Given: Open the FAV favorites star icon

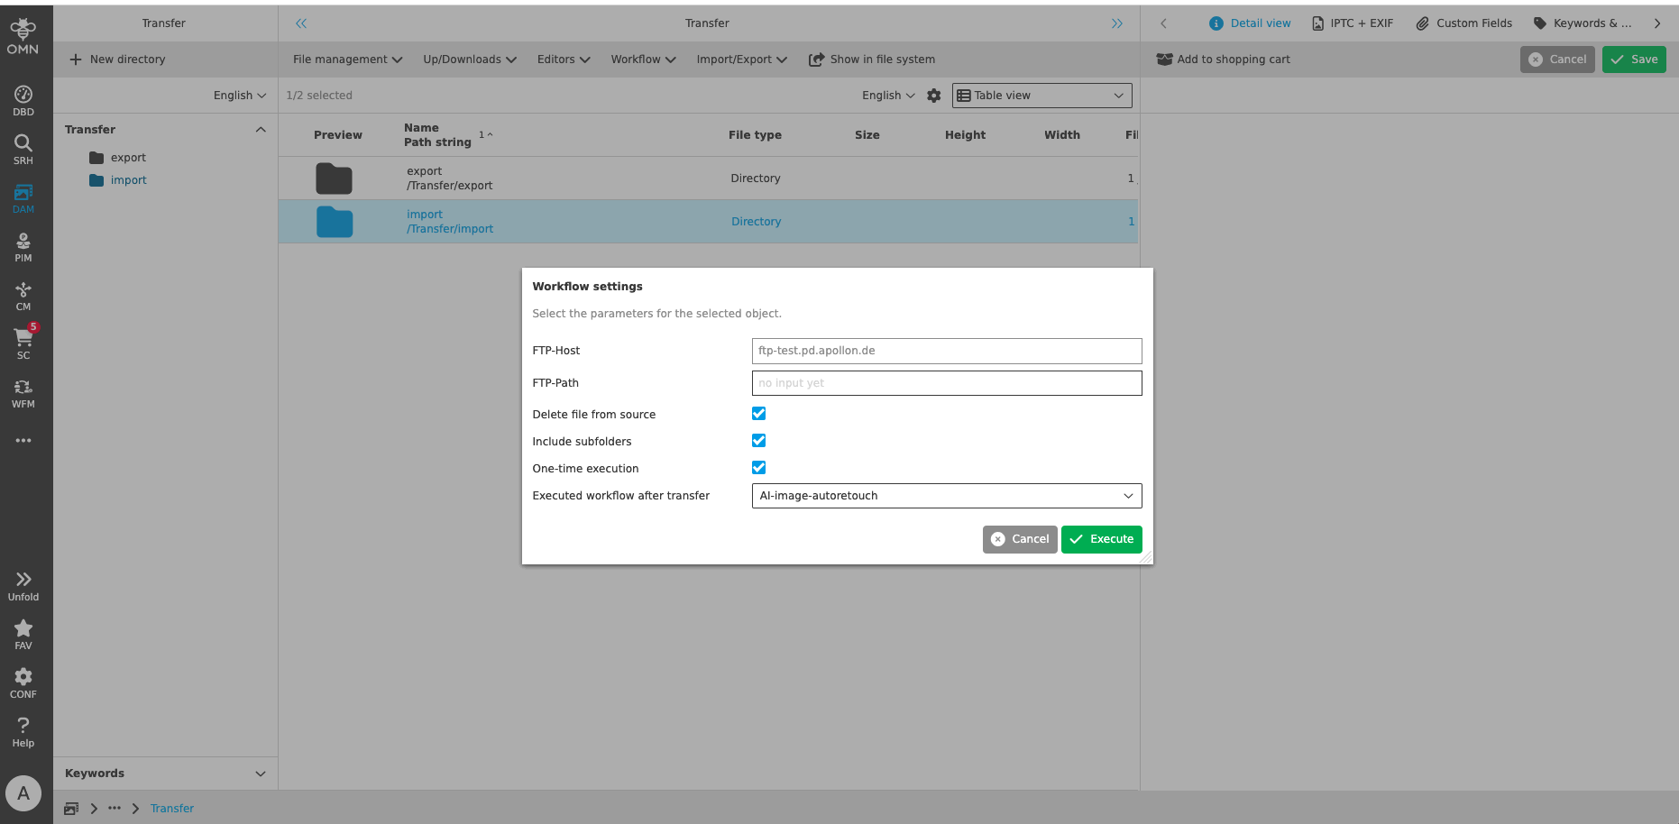Looking at the screenshot, I should 23,634.
